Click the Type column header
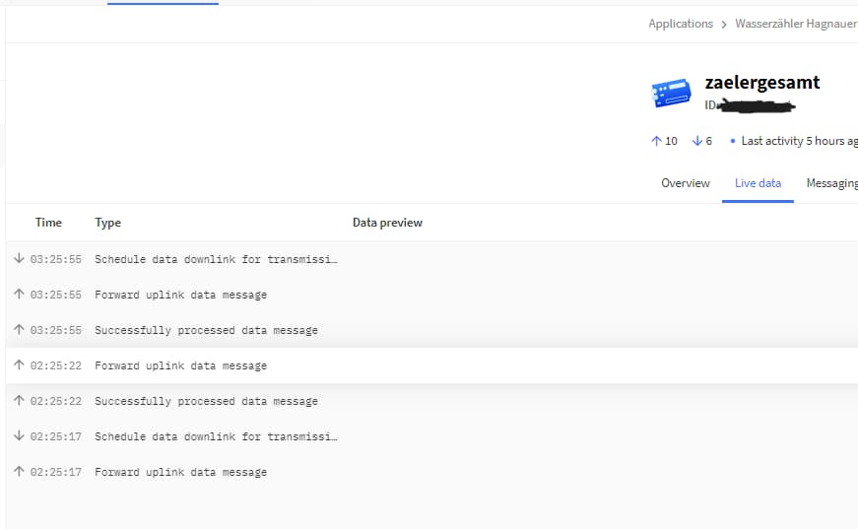The width and height of the screenshot is (858, 529). [x=107, y=223]
